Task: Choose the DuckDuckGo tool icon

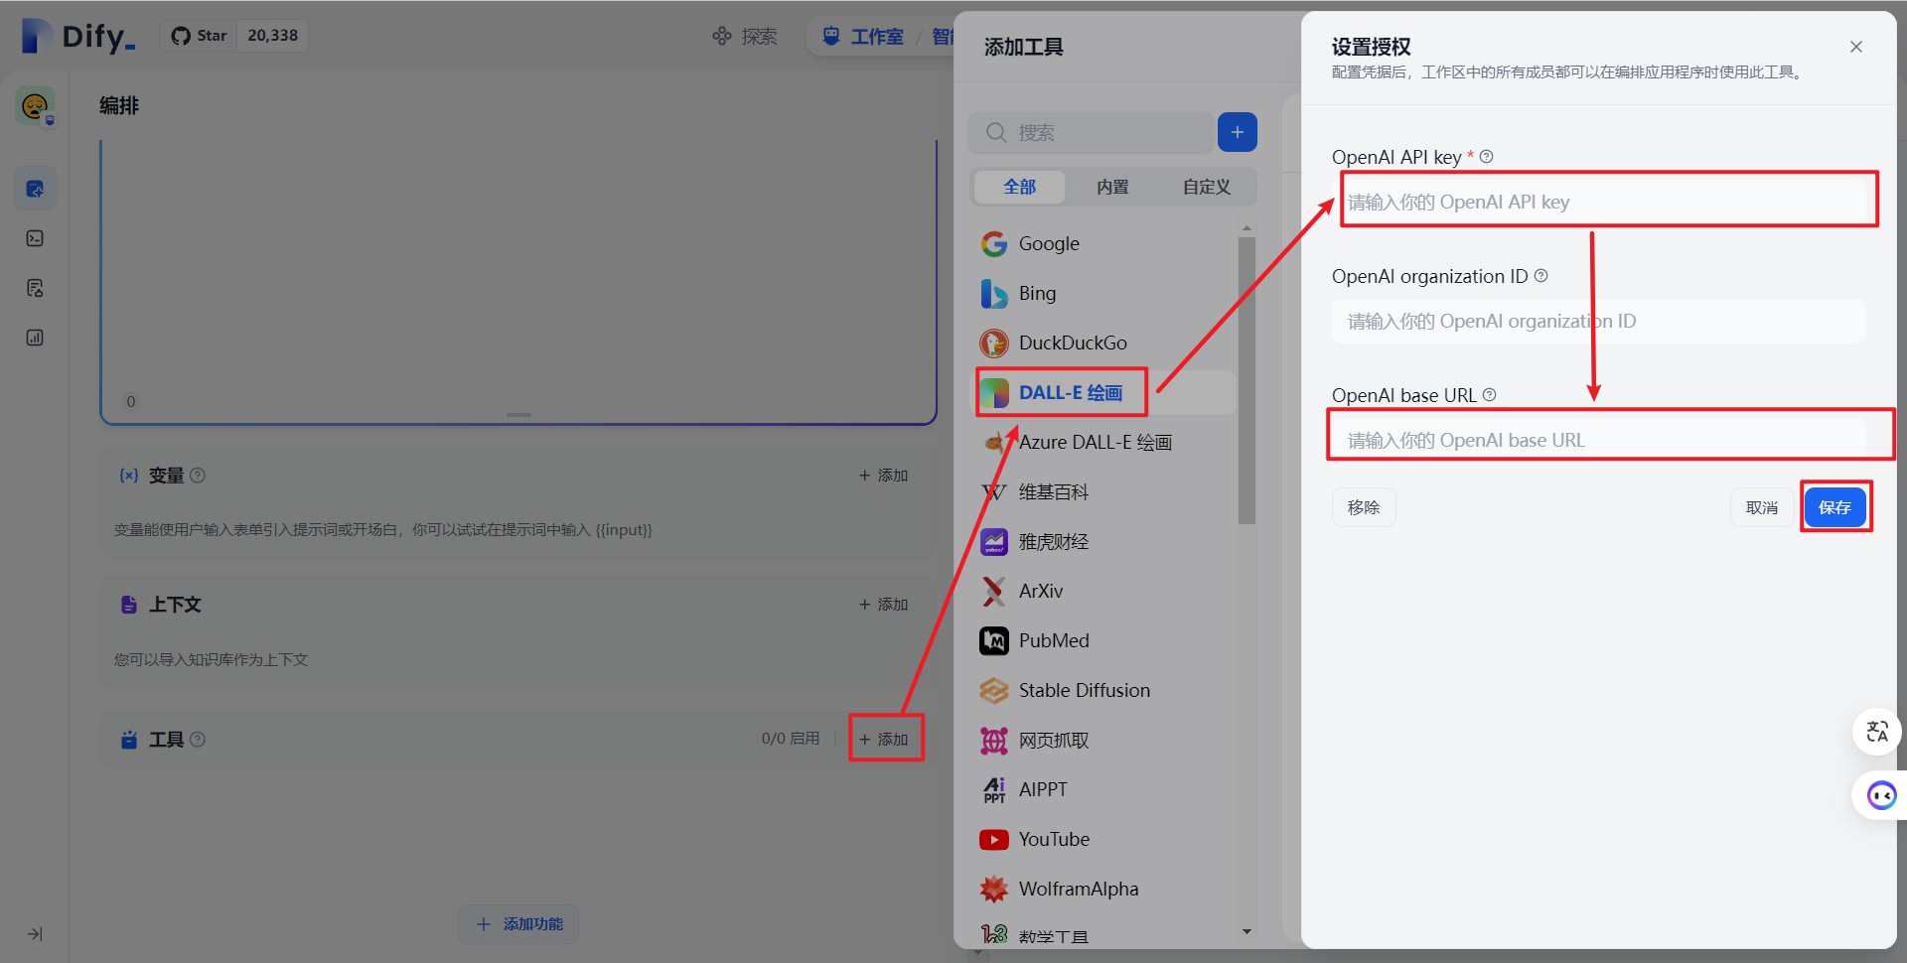Action: 994,344
